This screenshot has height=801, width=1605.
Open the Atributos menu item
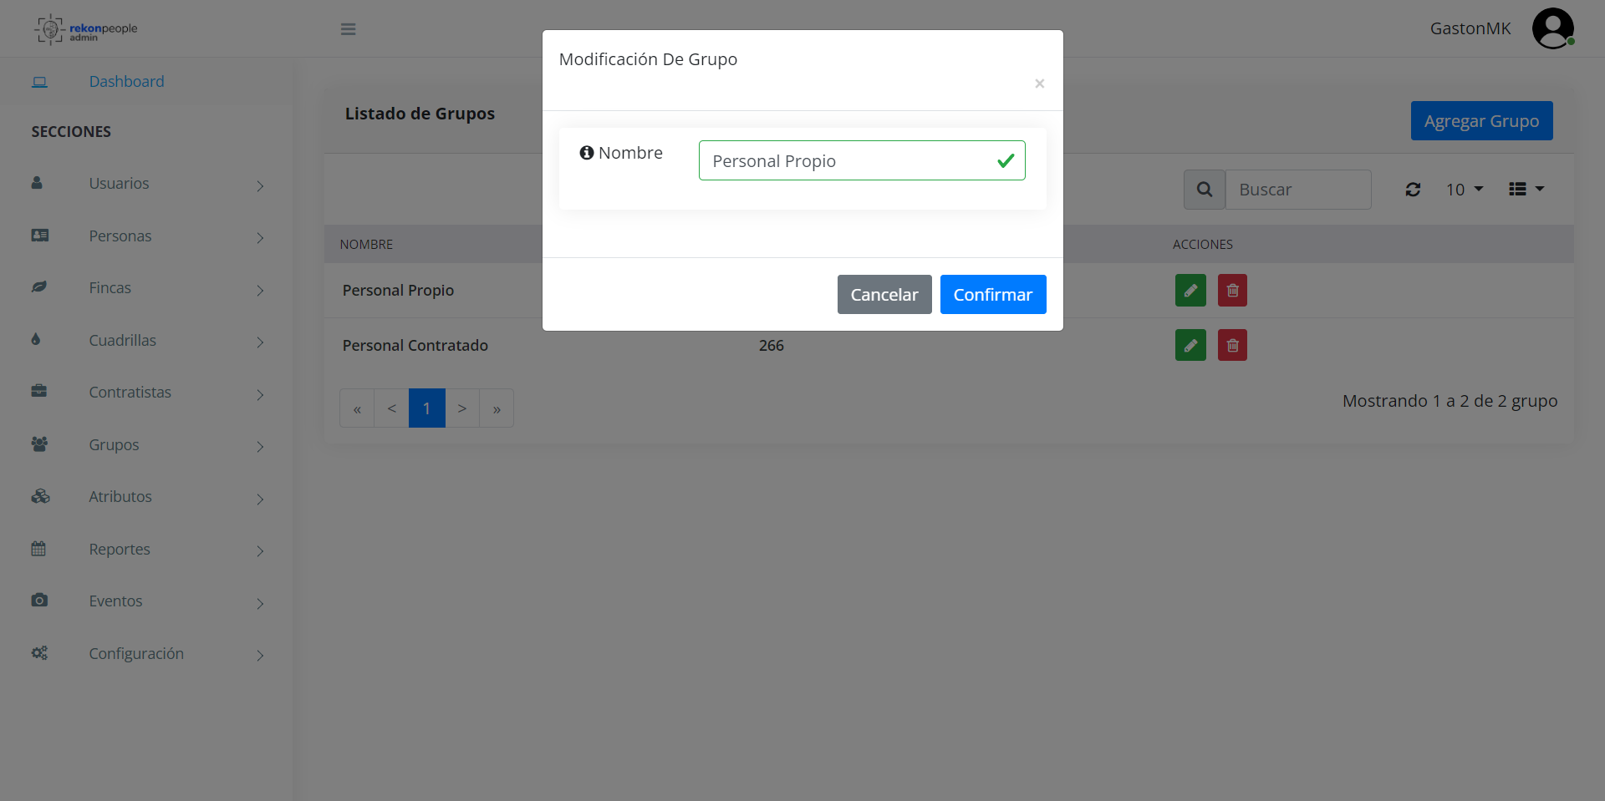click(x=120, y=497)
